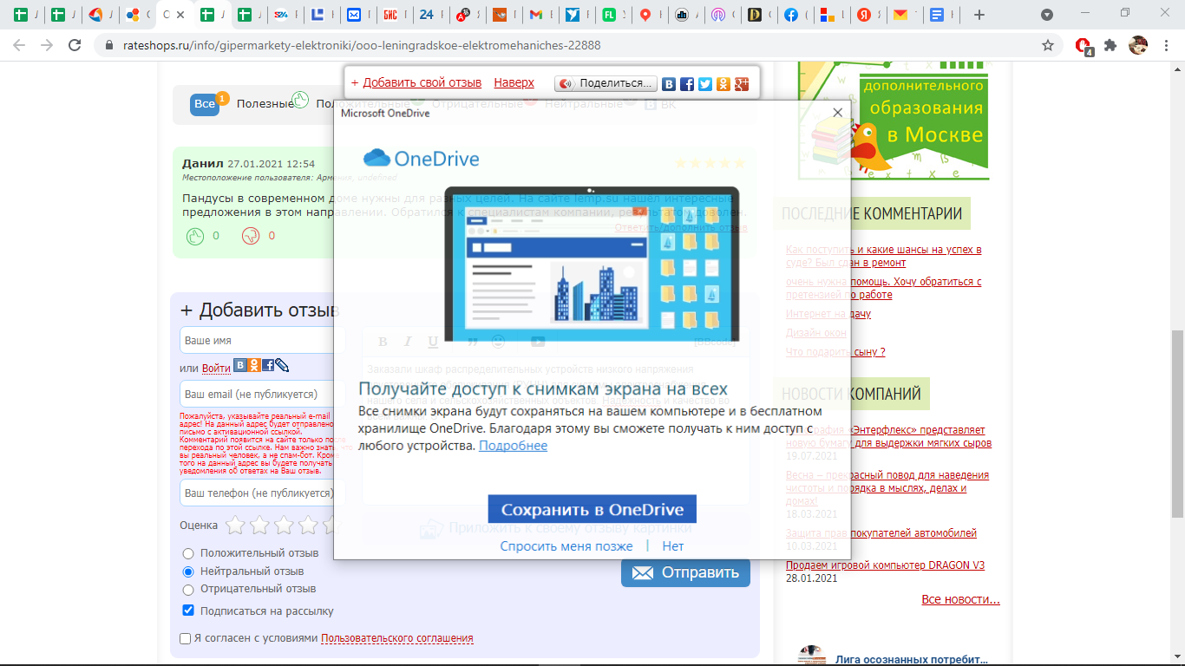Click the Наверх link
The width and height of the screenshot is (1185, 666).
pos(514,82)
